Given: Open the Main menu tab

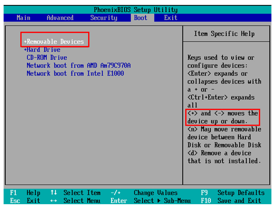Looking at the screenshot, I should (23, 18).
